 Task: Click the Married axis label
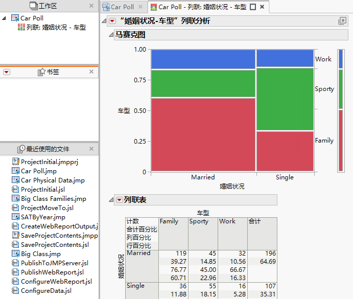(203, 177)
